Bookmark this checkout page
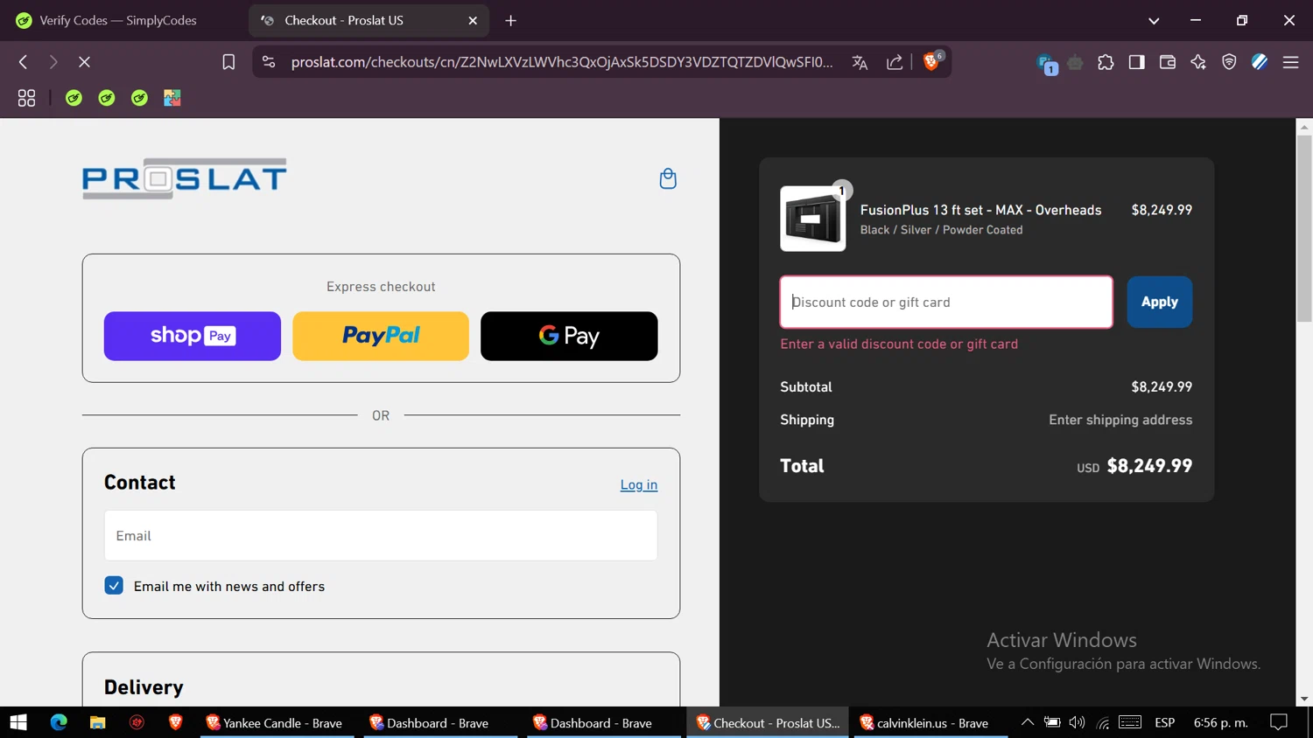Viewport: 1313px width, 738px height. tap(228, 62)
